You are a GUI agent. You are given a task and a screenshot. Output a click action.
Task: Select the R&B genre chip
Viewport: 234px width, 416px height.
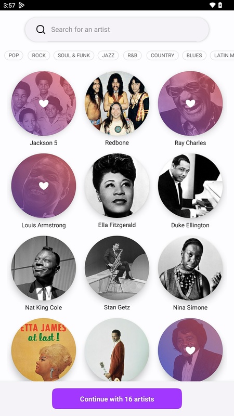pos(133,56)
